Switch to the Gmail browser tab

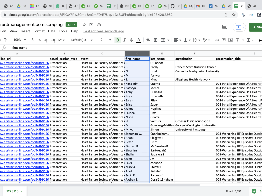tap(201, 6)
